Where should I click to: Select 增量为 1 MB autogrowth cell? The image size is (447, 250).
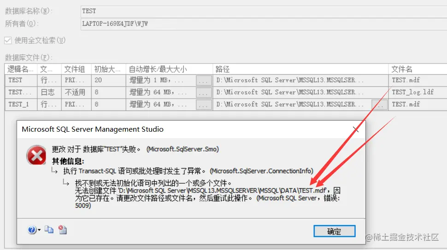(161, 80)
